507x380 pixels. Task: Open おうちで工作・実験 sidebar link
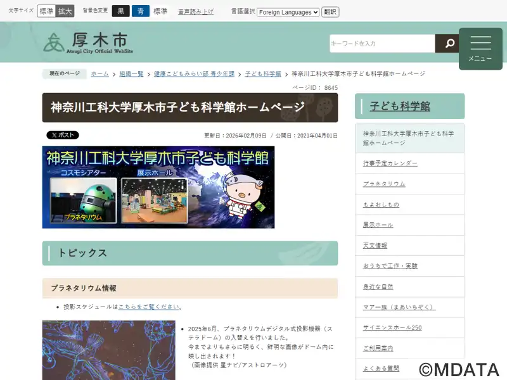[390, 266]
